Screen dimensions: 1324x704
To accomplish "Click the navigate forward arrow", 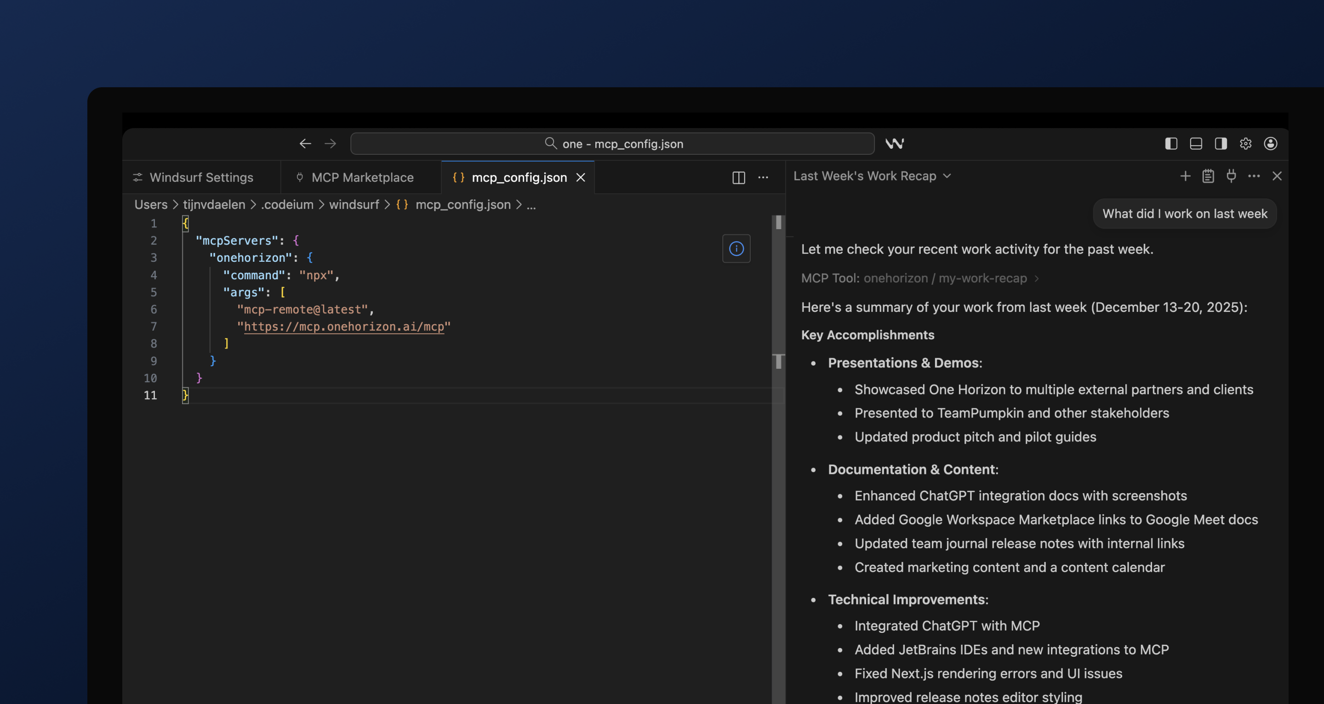I will pos(331,144).
